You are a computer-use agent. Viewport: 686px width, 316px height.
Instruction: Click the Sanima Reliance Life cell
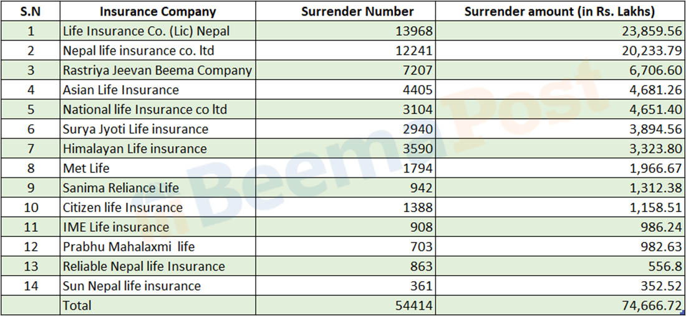[x=121, y=188]
